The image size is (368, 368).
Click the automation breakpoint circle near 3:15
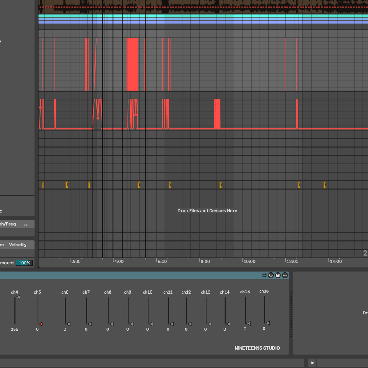point(98,118)
